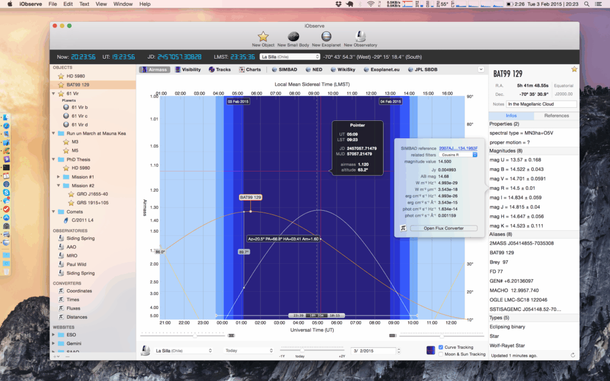Click Wi-Fi status icon in menu bar
Image resolution: width=610 pixels, height=381 pixels.
[371, 4]
